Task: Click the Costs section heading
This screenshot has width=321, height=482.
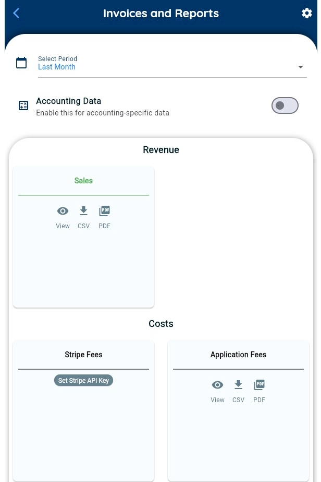Action: 160,324
